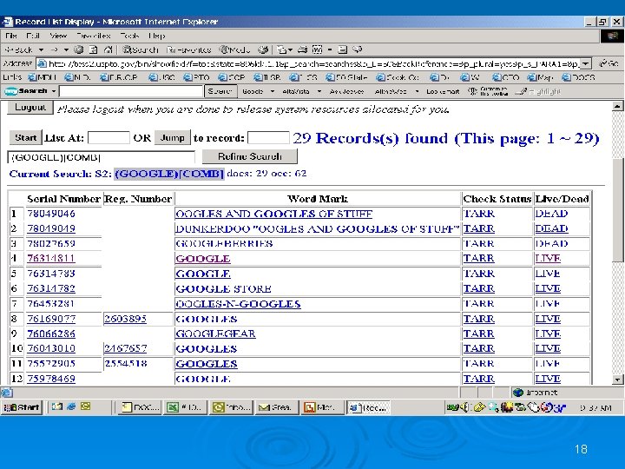The height and width of the screenshot is (469, 625).
Task: Open GOOGLE STORE word mark link
Action: tap(223, 288)
